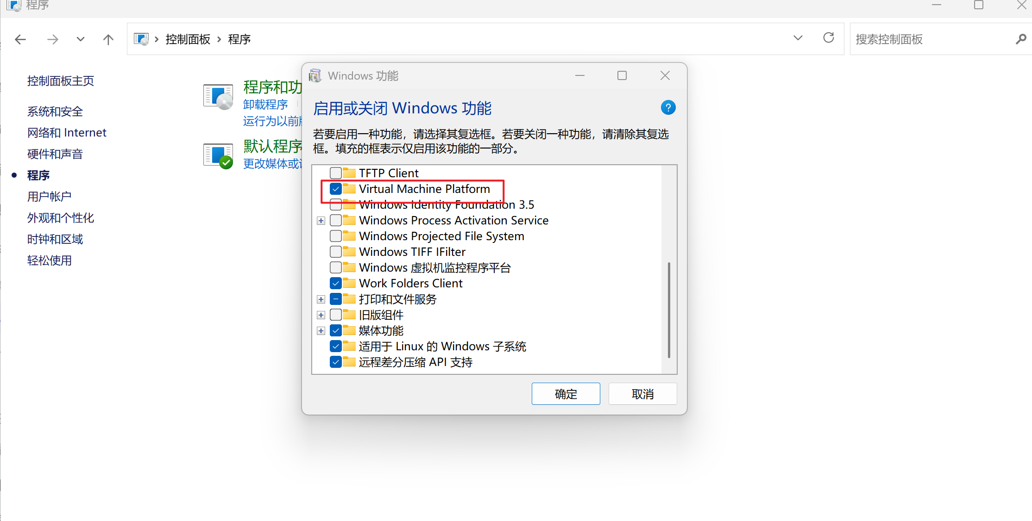
Task: Open the Programs and Features icon
Action: coord(218,97)
